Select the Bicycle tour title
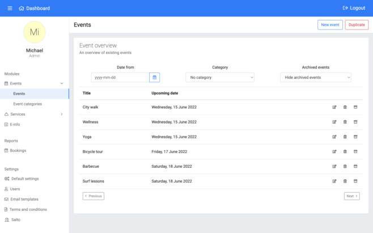 coord(92,151)
